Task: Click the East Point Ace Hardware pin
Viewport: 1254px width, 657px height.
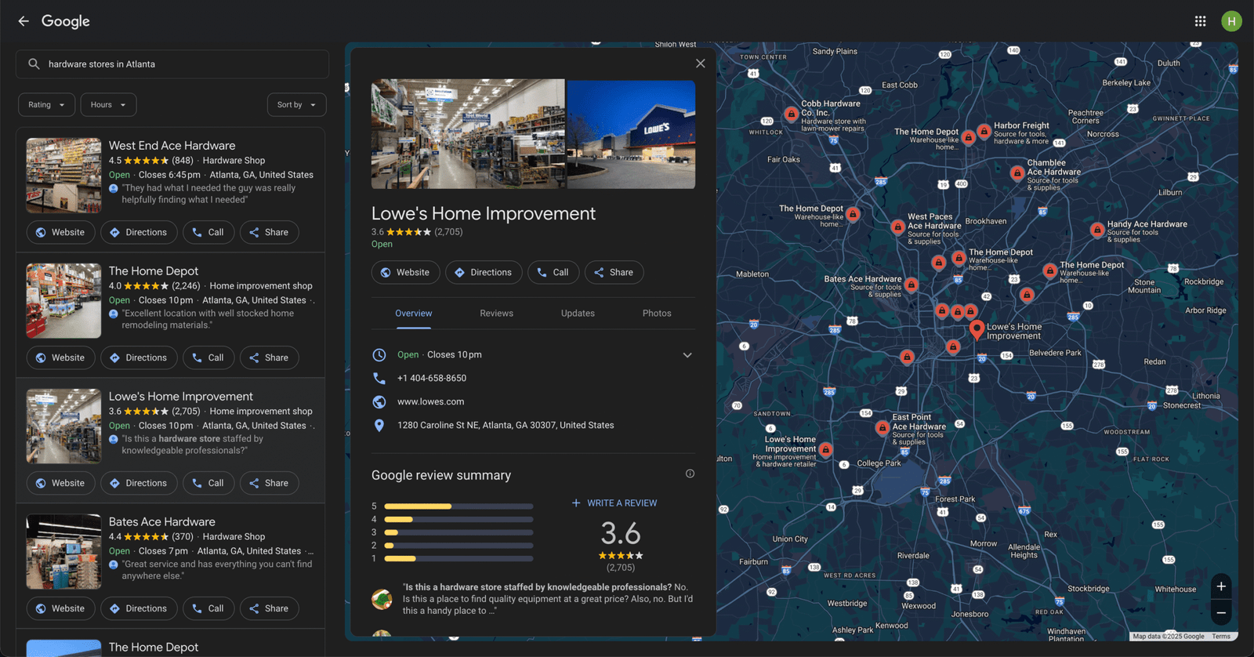Action: [883, 428]
